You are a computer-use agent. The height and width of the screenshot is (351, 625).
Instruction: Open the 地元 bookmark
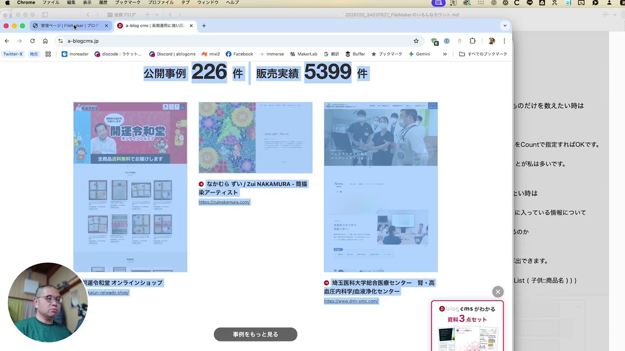tap(34, 54)
